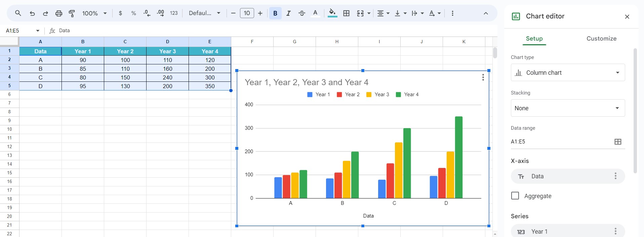Increase decimal places icon

[x=160, y=13]
